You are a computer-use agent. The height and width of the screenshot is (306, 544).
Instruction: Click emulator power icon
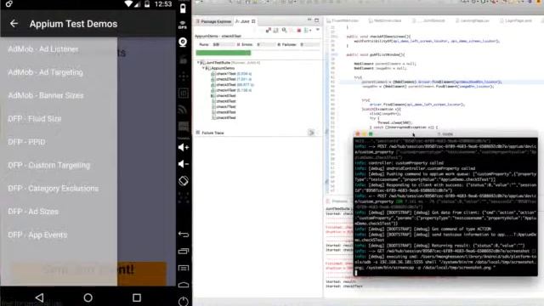[184, 301]
